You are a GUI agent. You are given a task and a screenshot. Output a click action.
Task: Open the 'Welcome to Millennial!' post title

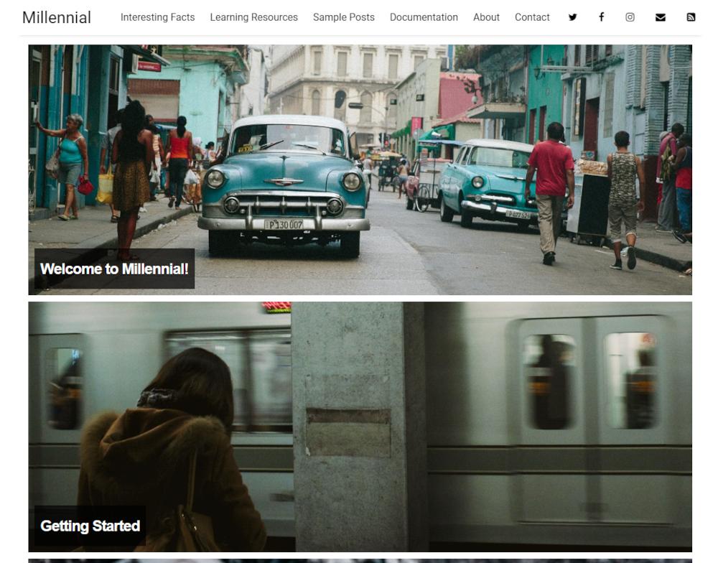pyautogui.click(x=114, y=269)
